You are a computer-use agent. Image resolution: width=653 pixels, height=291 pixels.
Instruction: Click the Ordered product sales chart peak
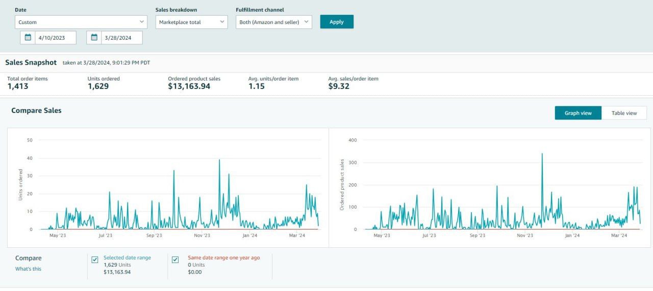point(542,154)
